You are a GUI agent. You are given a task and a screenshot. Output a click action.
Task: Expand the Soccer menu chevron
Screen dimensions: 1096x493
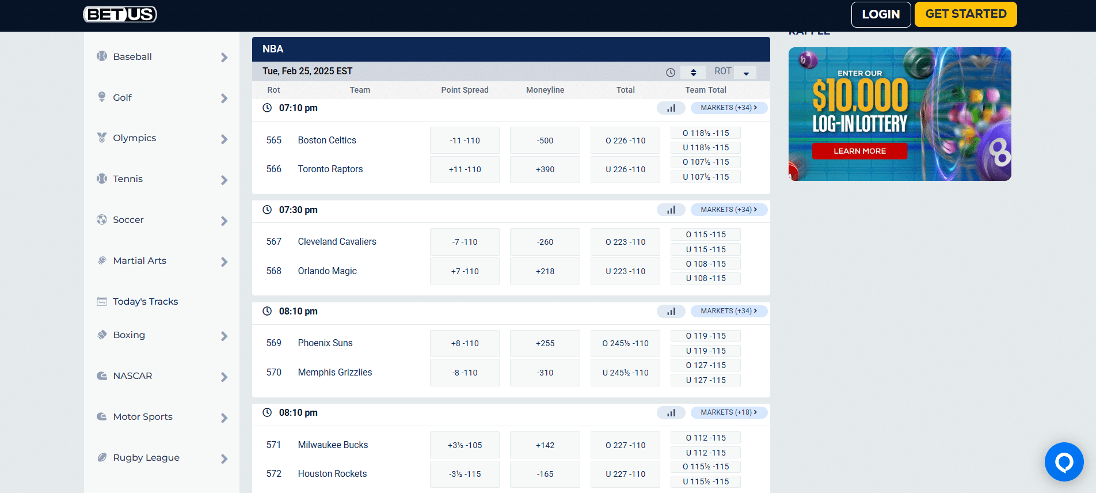tap(224, 221)
